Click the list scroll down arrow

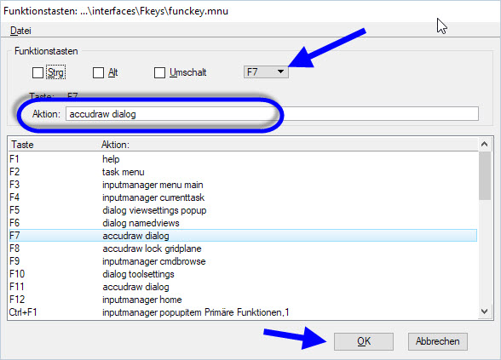click(484, 311)
